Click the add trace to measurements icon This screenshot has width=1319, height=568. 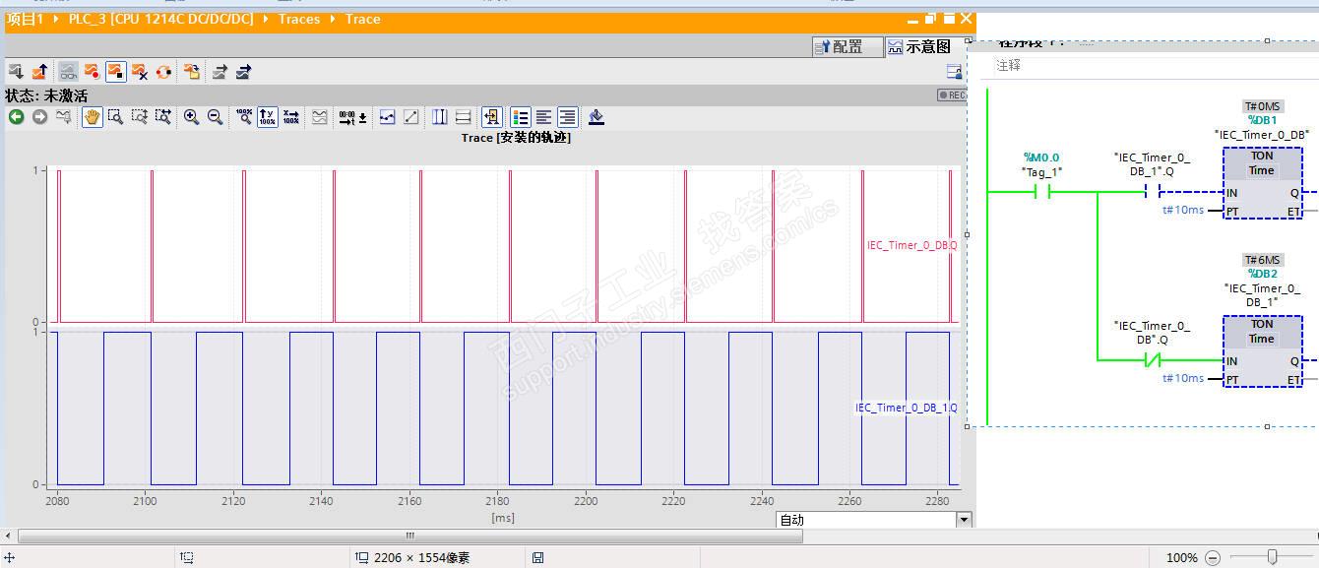click(192, 71)
